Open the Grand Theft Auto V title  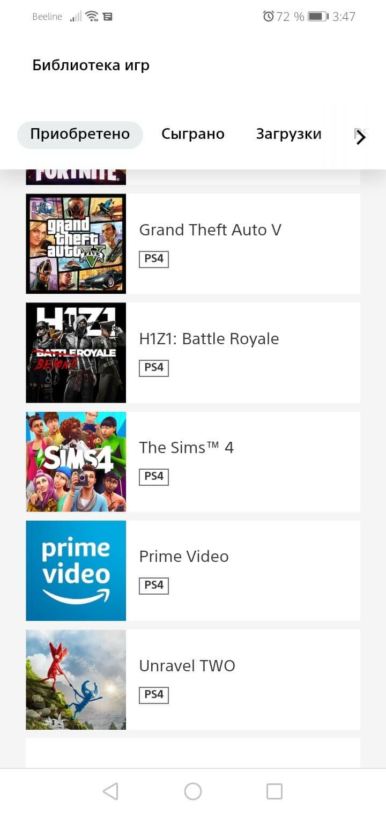tap(210, 230)
